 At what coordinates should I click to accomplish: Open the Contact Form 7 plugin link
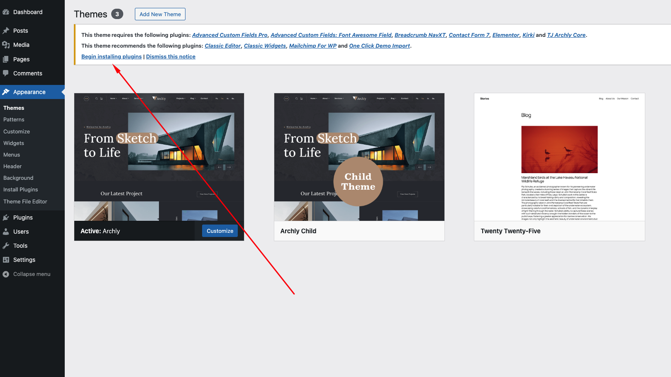click(x=469, y=35)
